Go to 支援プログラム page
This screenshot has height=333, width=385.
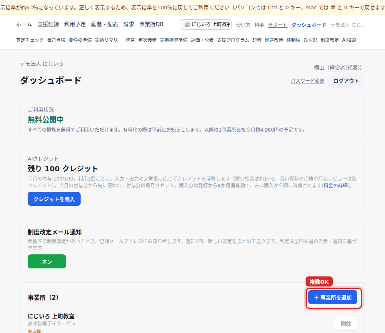(233, 40)
